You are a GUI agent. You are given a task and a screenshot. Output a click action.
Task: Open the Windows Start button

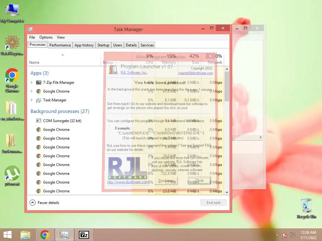[x=8, y=235]
